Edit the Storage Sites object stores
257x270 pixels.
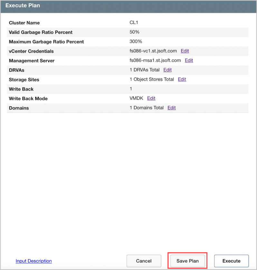coord(182,79)
